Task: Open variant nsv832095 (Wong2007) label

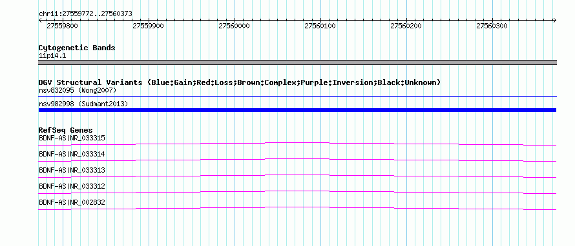Action: pyautogui.click(x=78, y=90)
